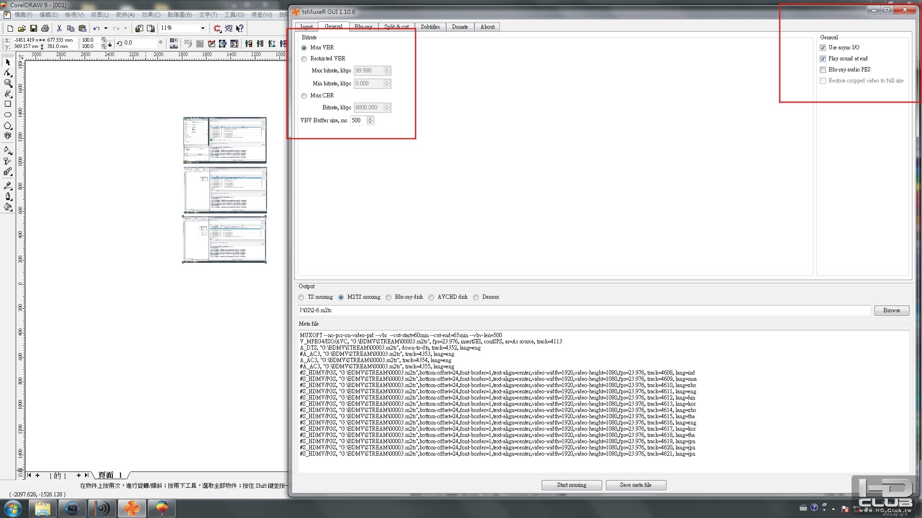Click the Save disk icon
This screenshot has width=922, height=518.
(34, 28)
